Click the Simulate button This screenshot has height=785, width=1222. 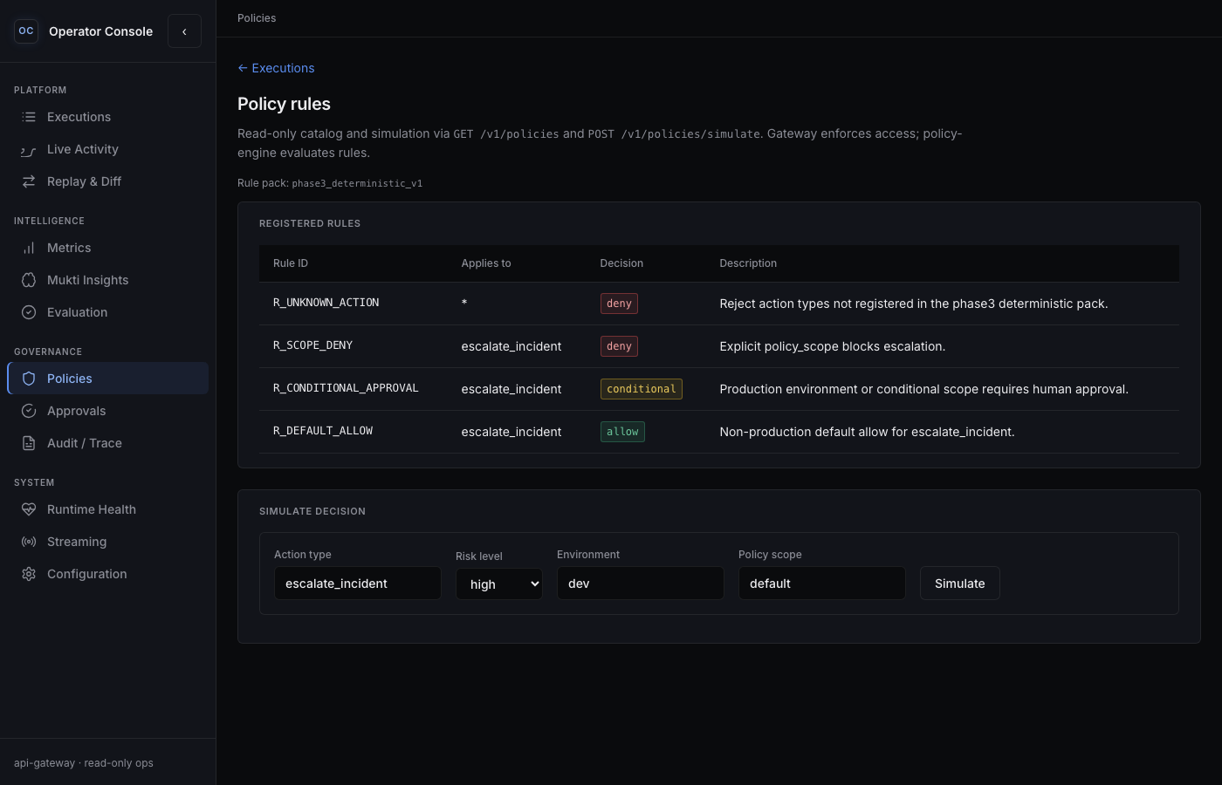pyautogui.click(x=960, y=584)
